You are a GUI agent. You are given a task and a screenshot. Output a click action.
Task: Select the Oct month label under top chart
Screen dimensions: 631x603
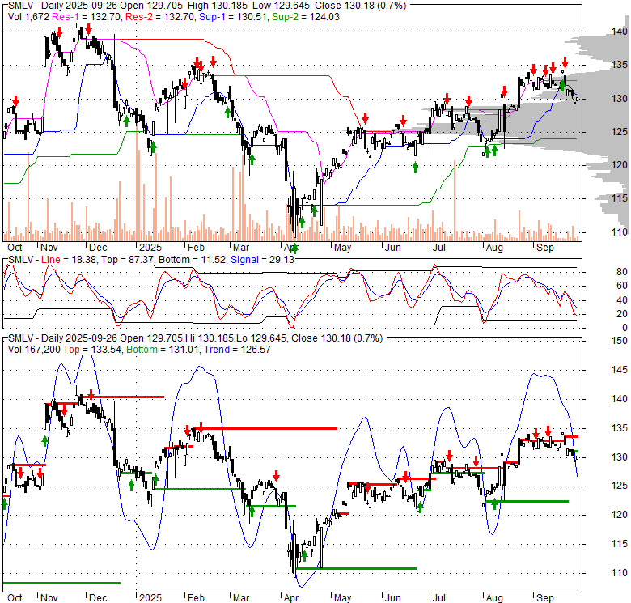click(x=15, y=248)
